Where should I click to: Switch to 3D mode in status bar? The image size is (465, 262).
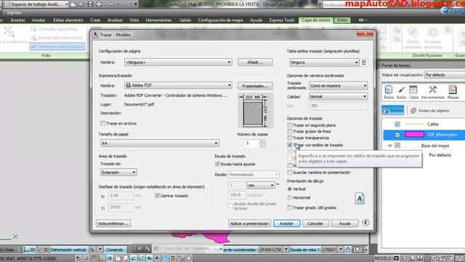(44, 250)
